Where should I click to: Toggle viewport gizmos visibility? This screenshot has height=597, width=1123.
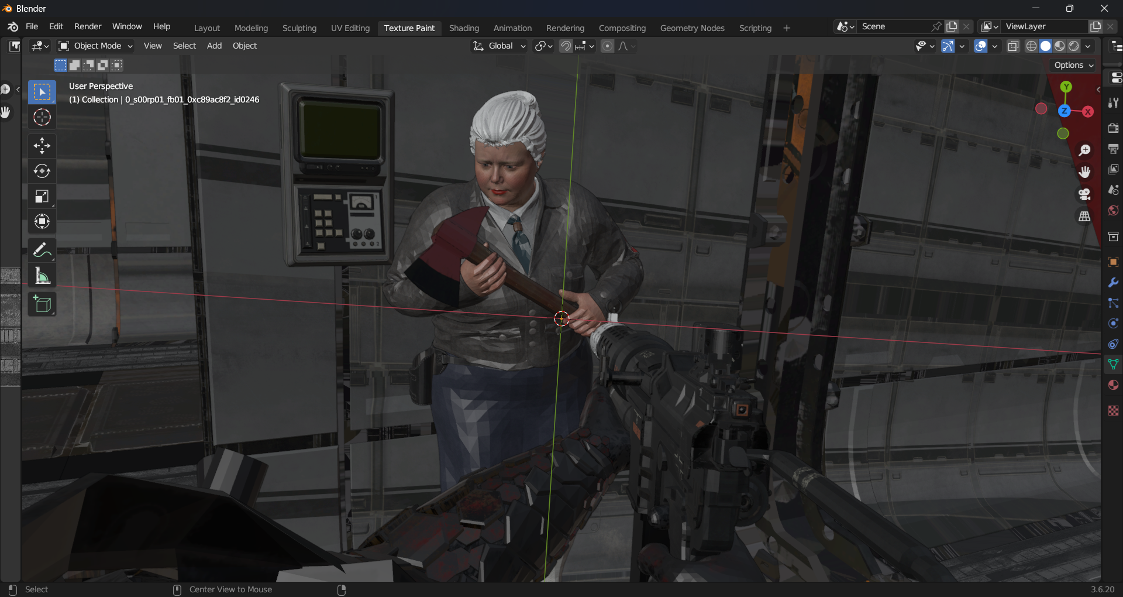948,46
